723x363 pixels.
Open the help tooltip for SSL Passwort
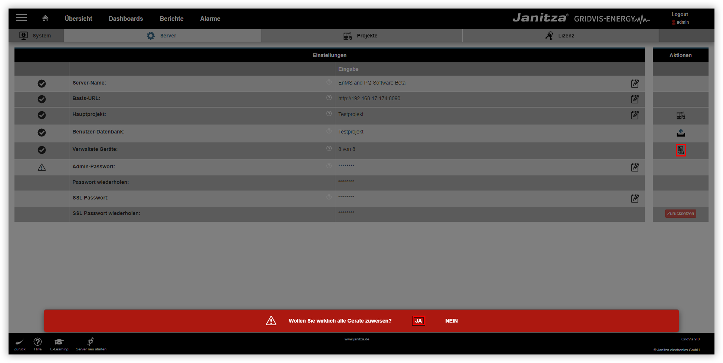pyautogui.click(x=329, y=197)
